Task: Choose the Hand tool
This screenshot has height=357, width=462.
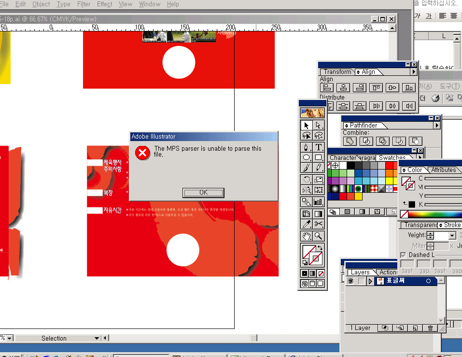Action: click(306, 236)
